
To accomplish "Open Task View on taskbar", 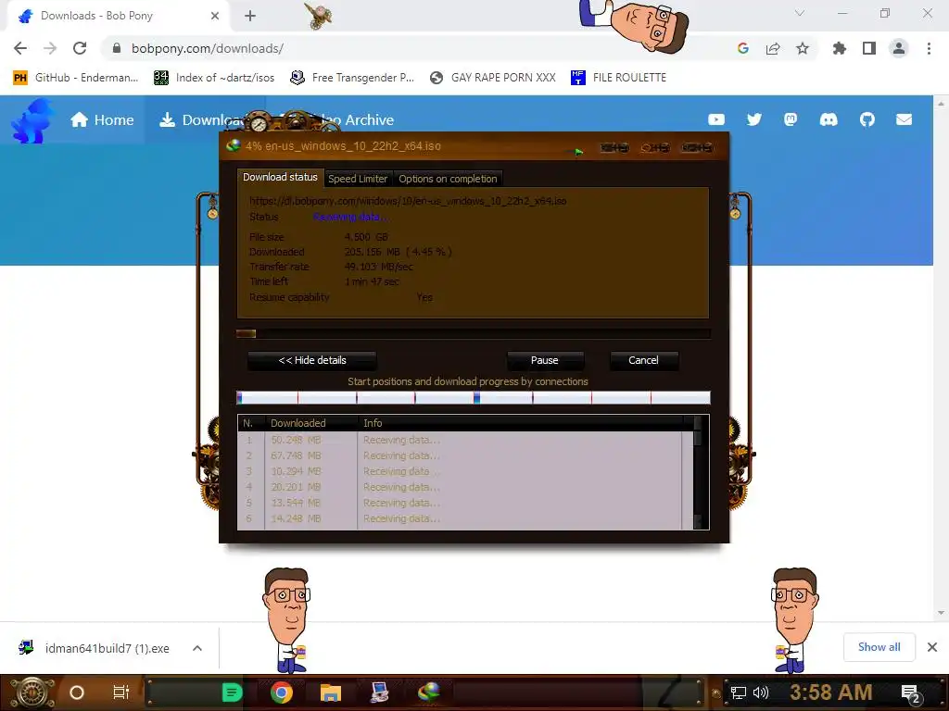I will pyautogui.click(x=121, y=692).
